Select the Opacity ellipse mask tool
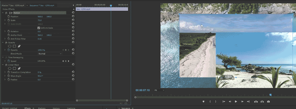Screen dimensions: 296x109 click(10, 46)
